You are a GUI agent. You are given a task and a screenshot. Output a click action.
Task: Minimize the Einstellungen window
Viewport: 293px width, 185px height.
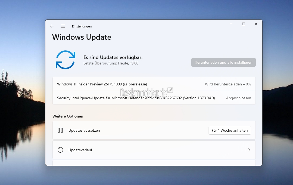tap(231, 24)
